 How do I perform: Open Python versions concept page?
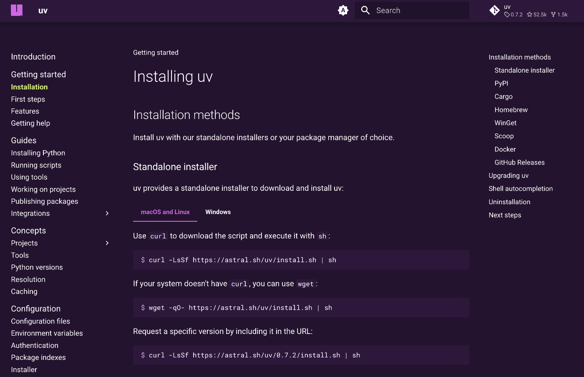click(x=37, y=267)
